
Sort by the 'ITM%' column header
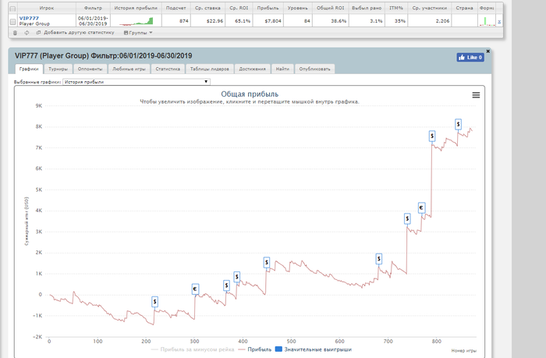coord(396,8)
